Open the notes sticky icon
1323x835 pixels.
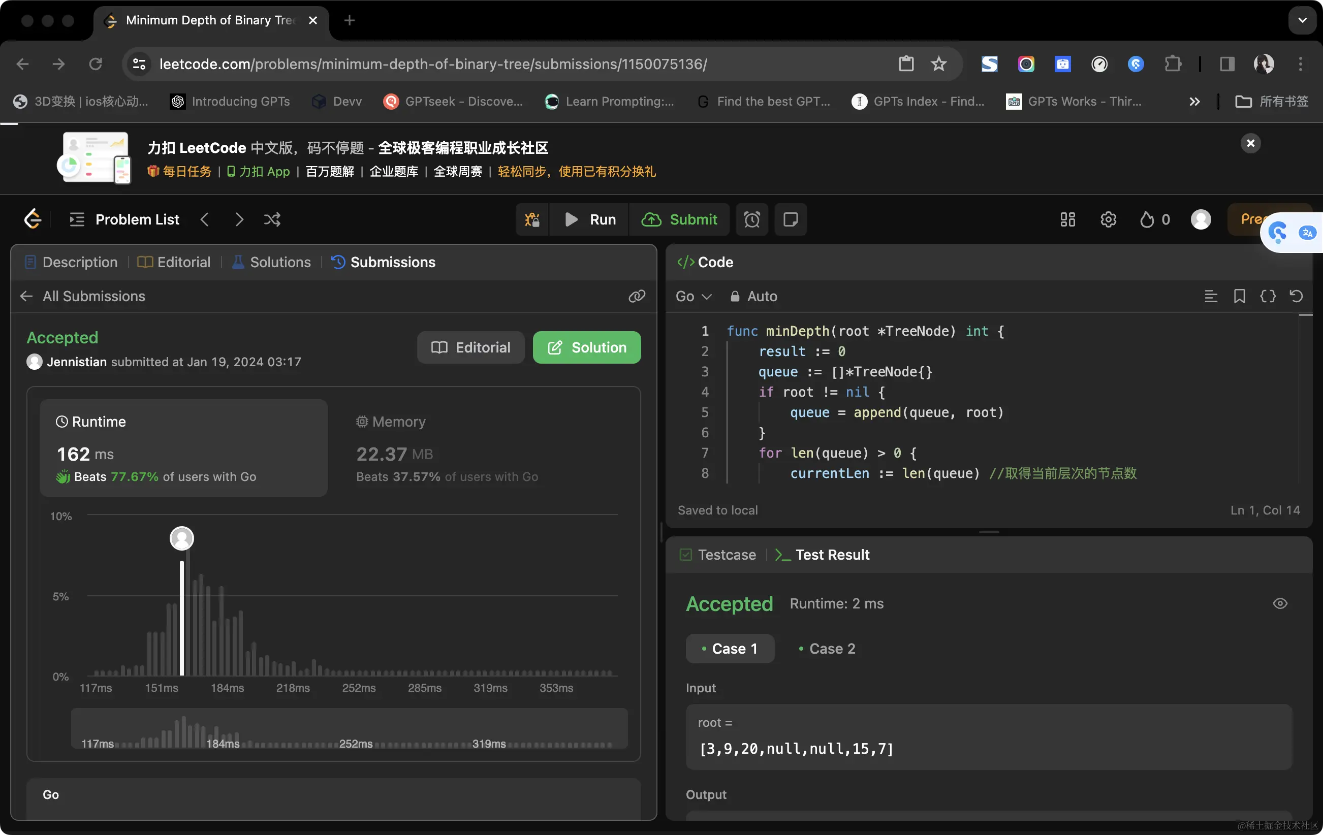click(790, 220)
